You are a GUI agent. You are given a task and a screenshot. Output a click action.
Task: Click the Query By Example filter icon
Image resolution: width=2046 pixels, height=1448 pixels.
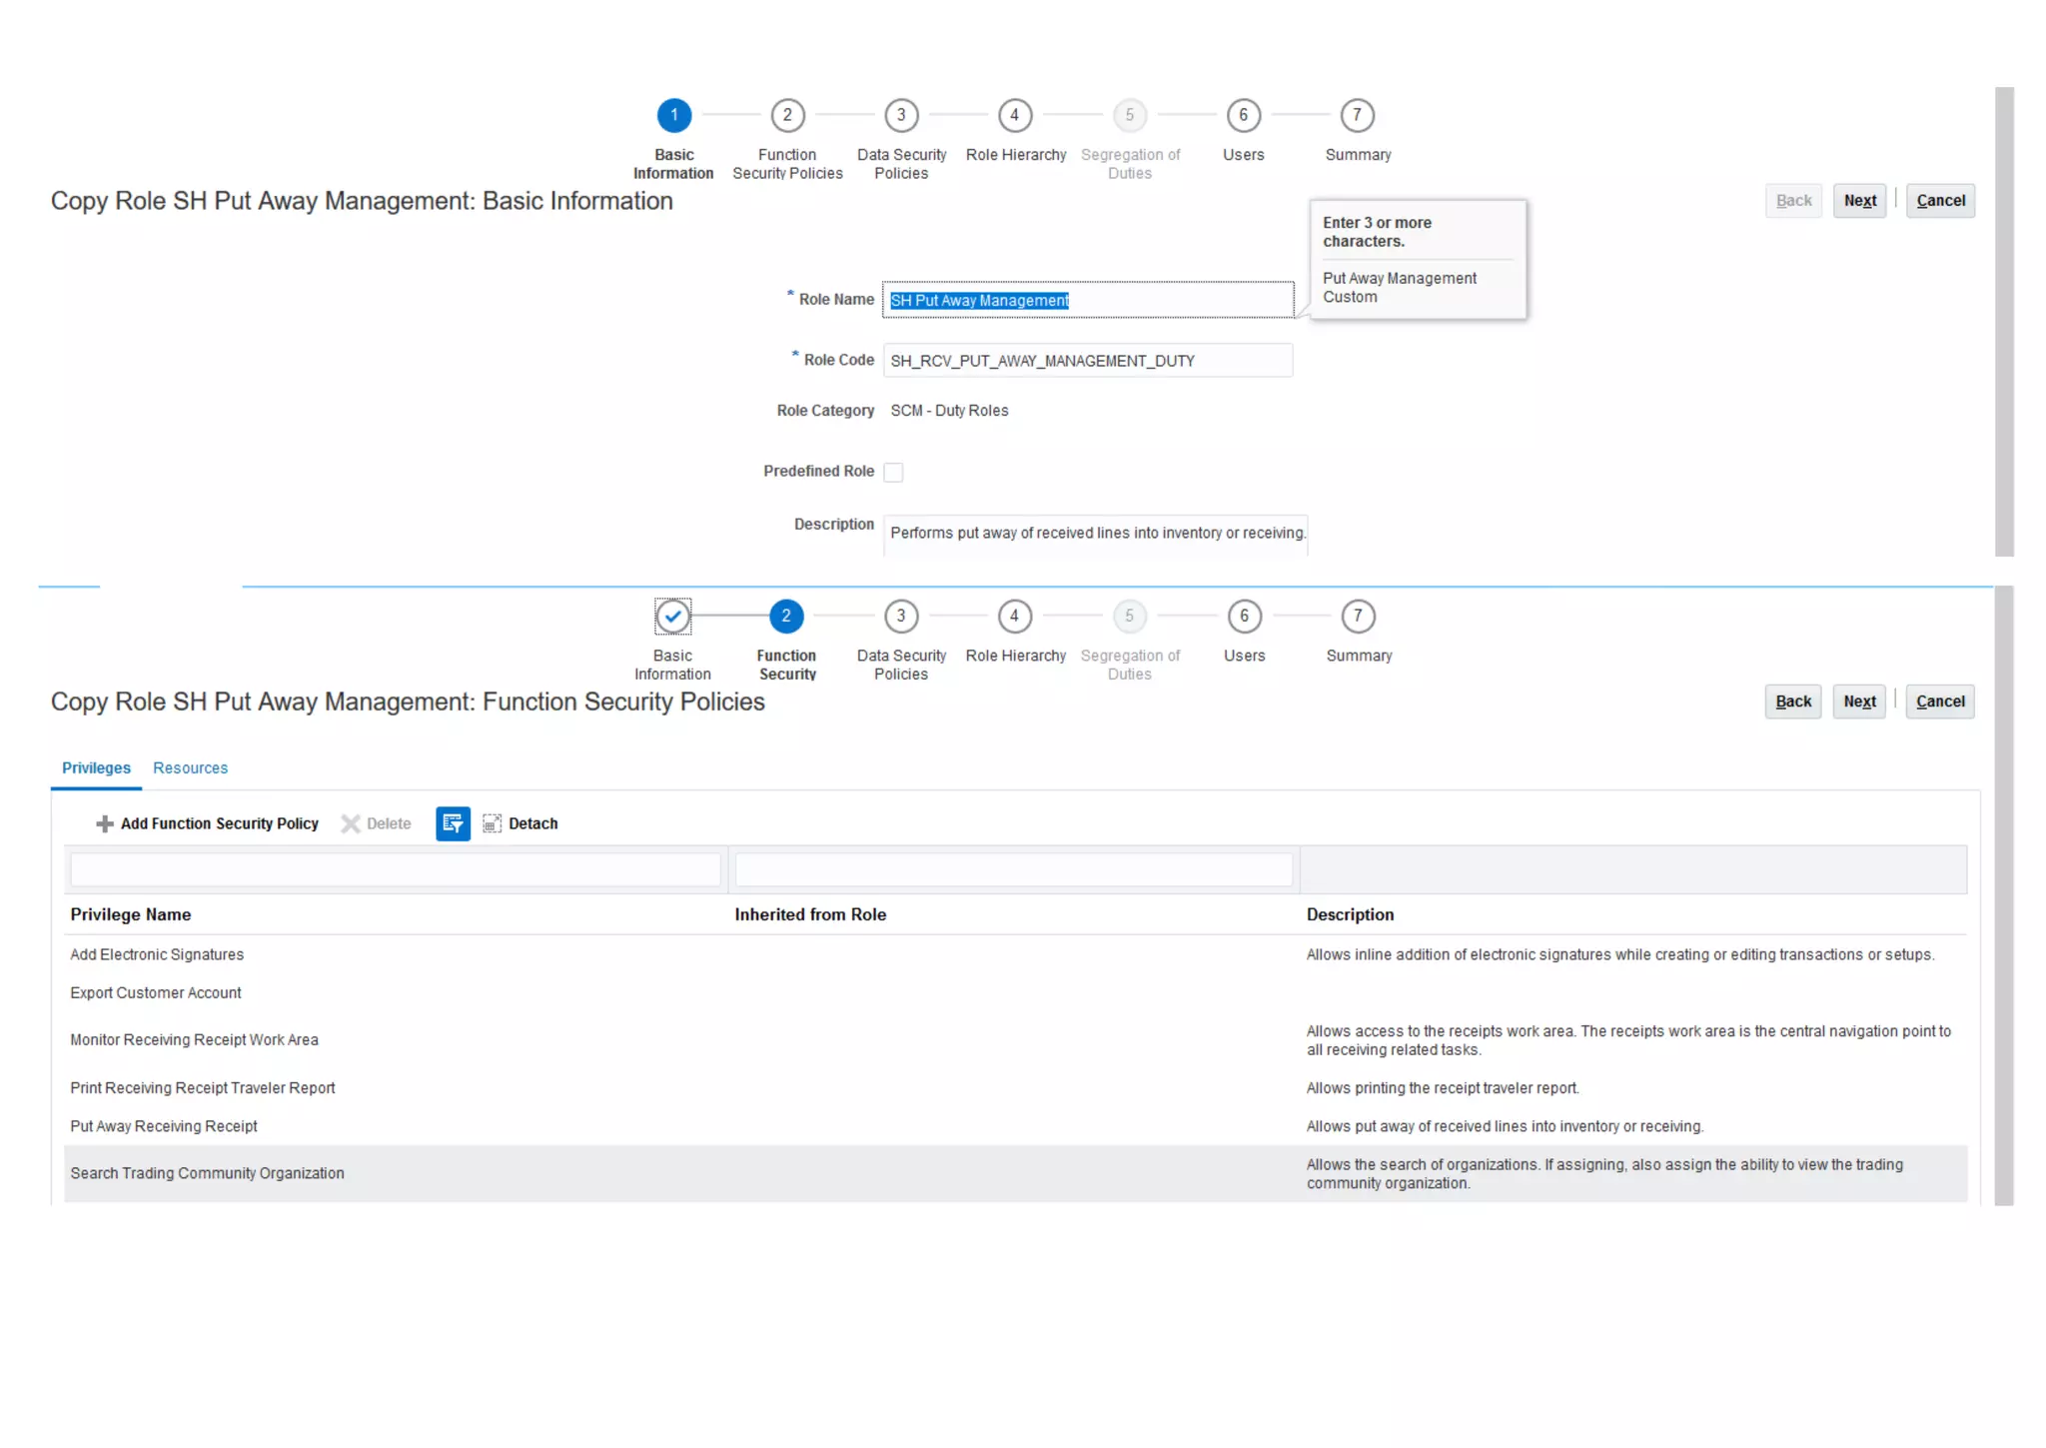[453, 823]
